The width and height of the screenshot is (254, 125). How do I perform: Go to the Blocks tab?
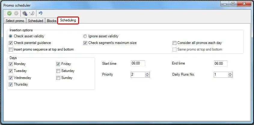tap(51, 21)
